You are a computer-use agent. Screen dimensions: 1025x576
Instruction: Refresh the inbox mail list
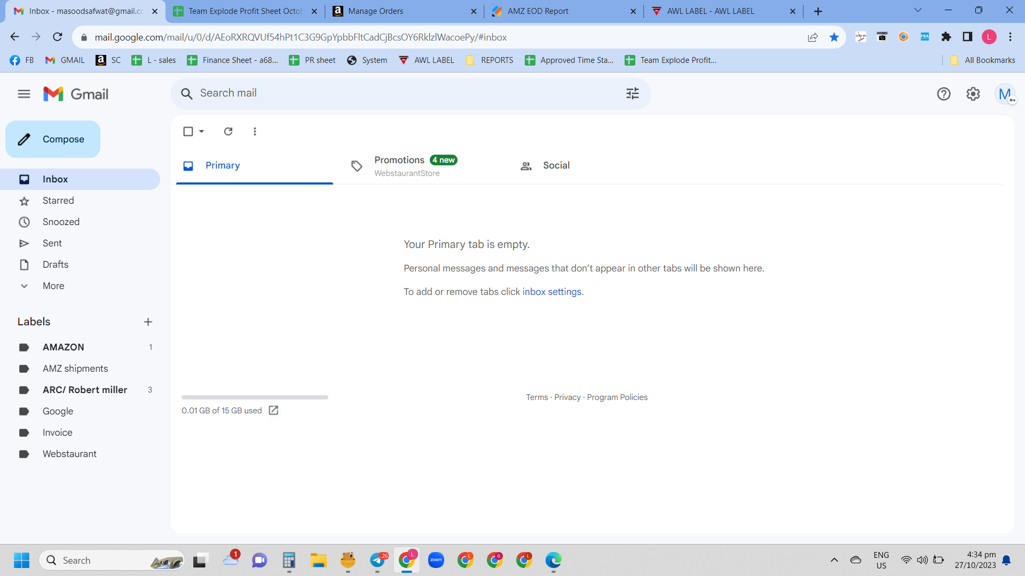click(x=228, y=131)
